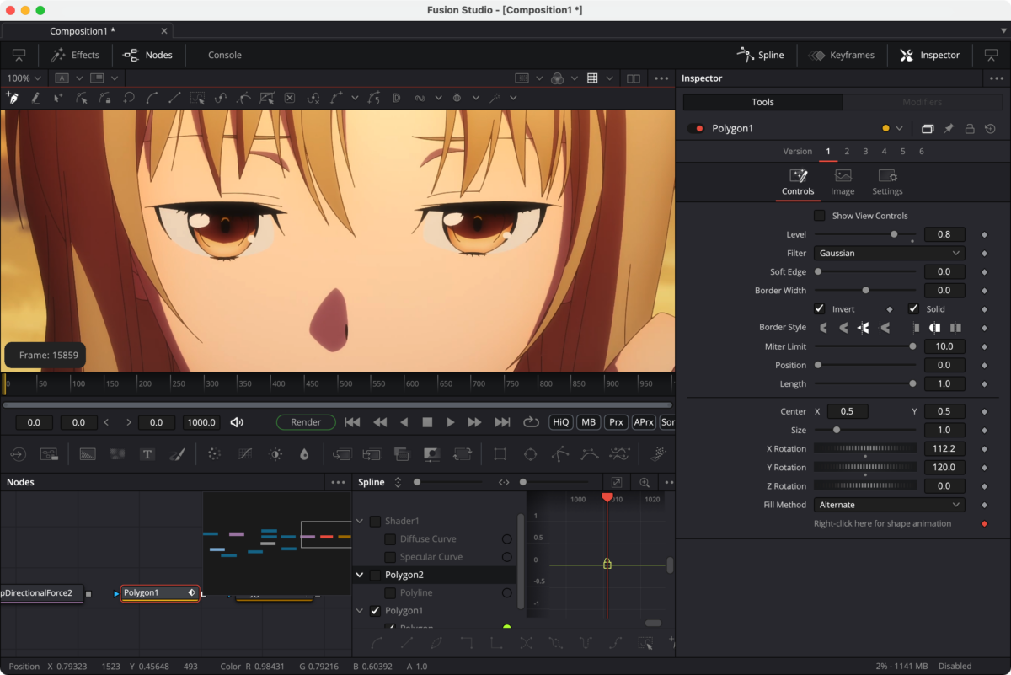Add a Blur node (droplet icon)

click(x=304, y=454)
